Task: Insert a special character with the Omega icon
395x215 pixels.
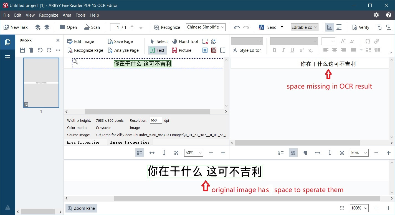Action: 368,41
